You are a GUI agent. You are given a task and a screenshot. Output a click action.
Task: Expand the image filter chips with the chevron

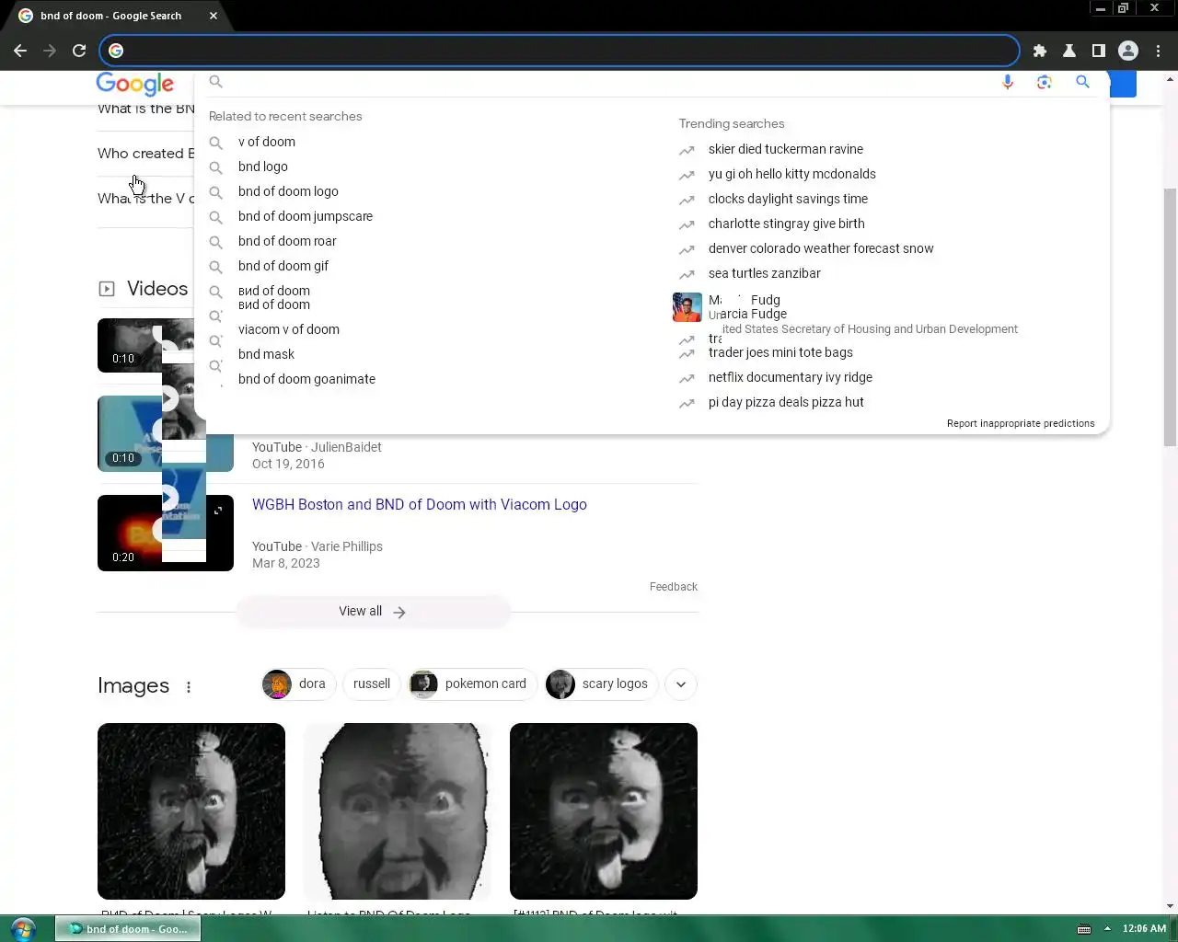[x=681, y=684]
